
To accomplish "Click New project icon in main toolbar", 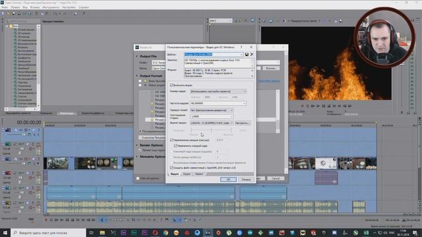I will coord(3,13).
